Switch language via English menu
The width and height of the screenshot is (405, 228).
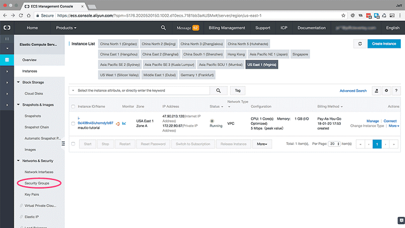393,28
